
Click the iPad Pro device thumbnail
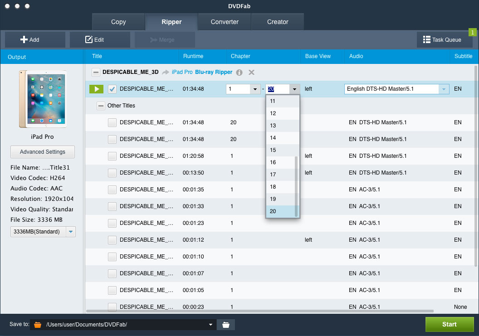click(x=43, y=99)
